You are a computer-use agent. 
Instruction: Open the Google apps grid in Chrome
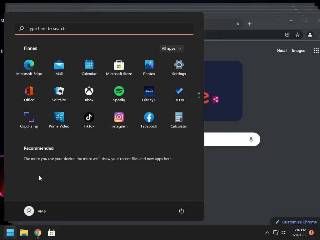(316, 51)
